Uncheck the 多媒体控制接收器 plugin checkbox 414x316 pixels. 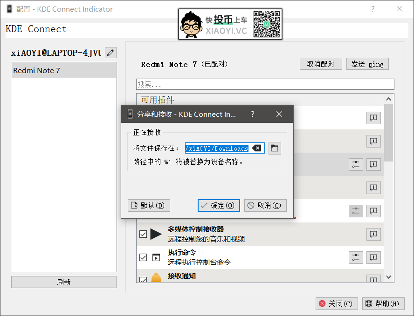143,234
